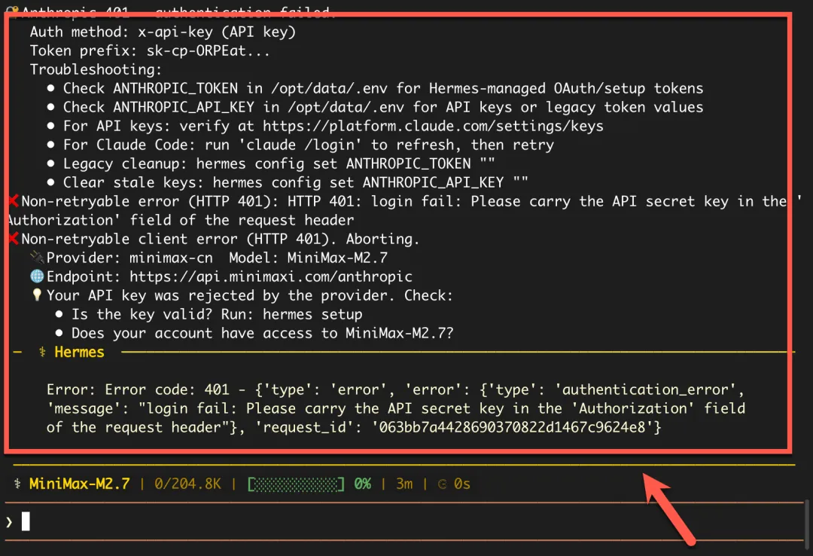Click 'MiniMax-M2.7' in the status bar

coord(79,484)
